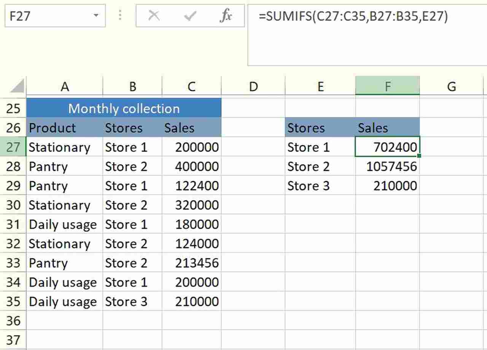This screenshot has height=350, width=487.
Task: Click the Insert Function fx icon
Action: 226,16
